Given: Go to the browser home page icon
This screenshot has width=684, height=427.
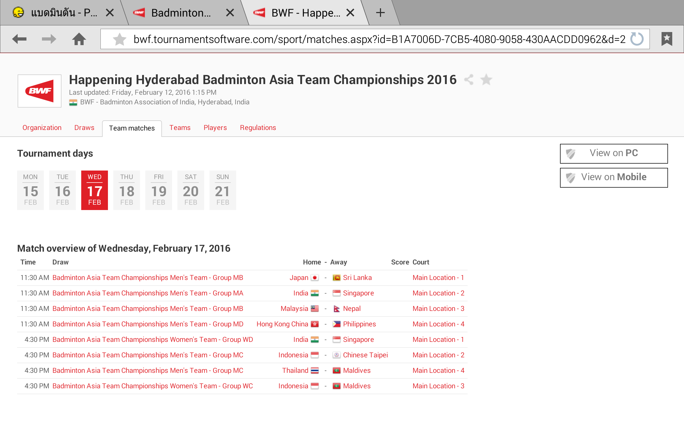Looking at the screenshot, I should coord(79,39).
